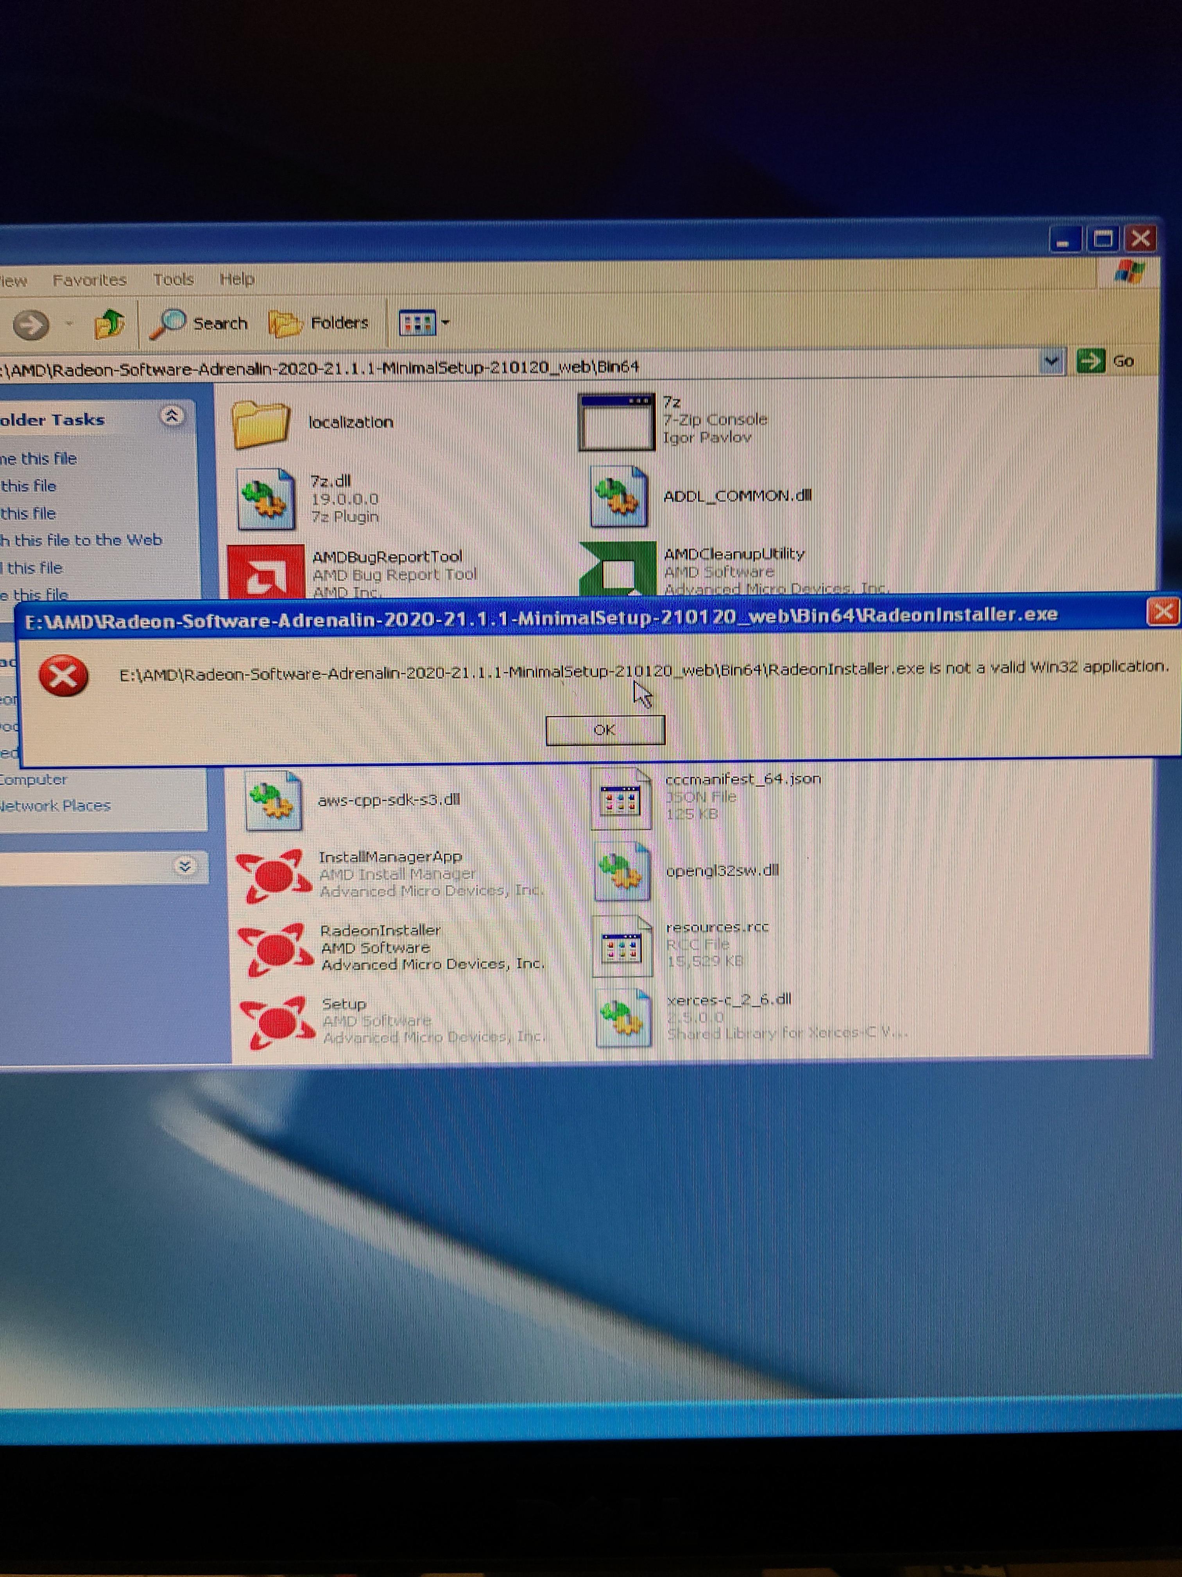Select the 7z.dll file icon
Viewport: 1182px width, 1577px height.
click(266, 499)
